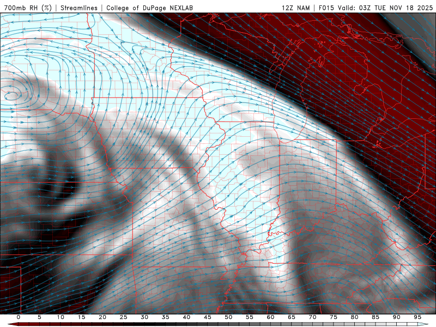Click the '90' label on the color scale

point(397,317)
